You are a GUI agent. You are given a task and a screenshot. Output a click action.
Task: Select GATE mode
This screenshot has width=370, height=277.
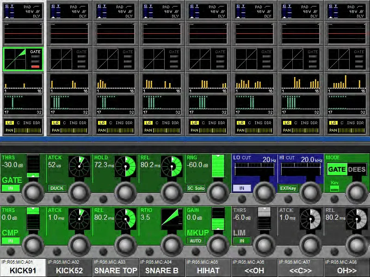(337, 169)
